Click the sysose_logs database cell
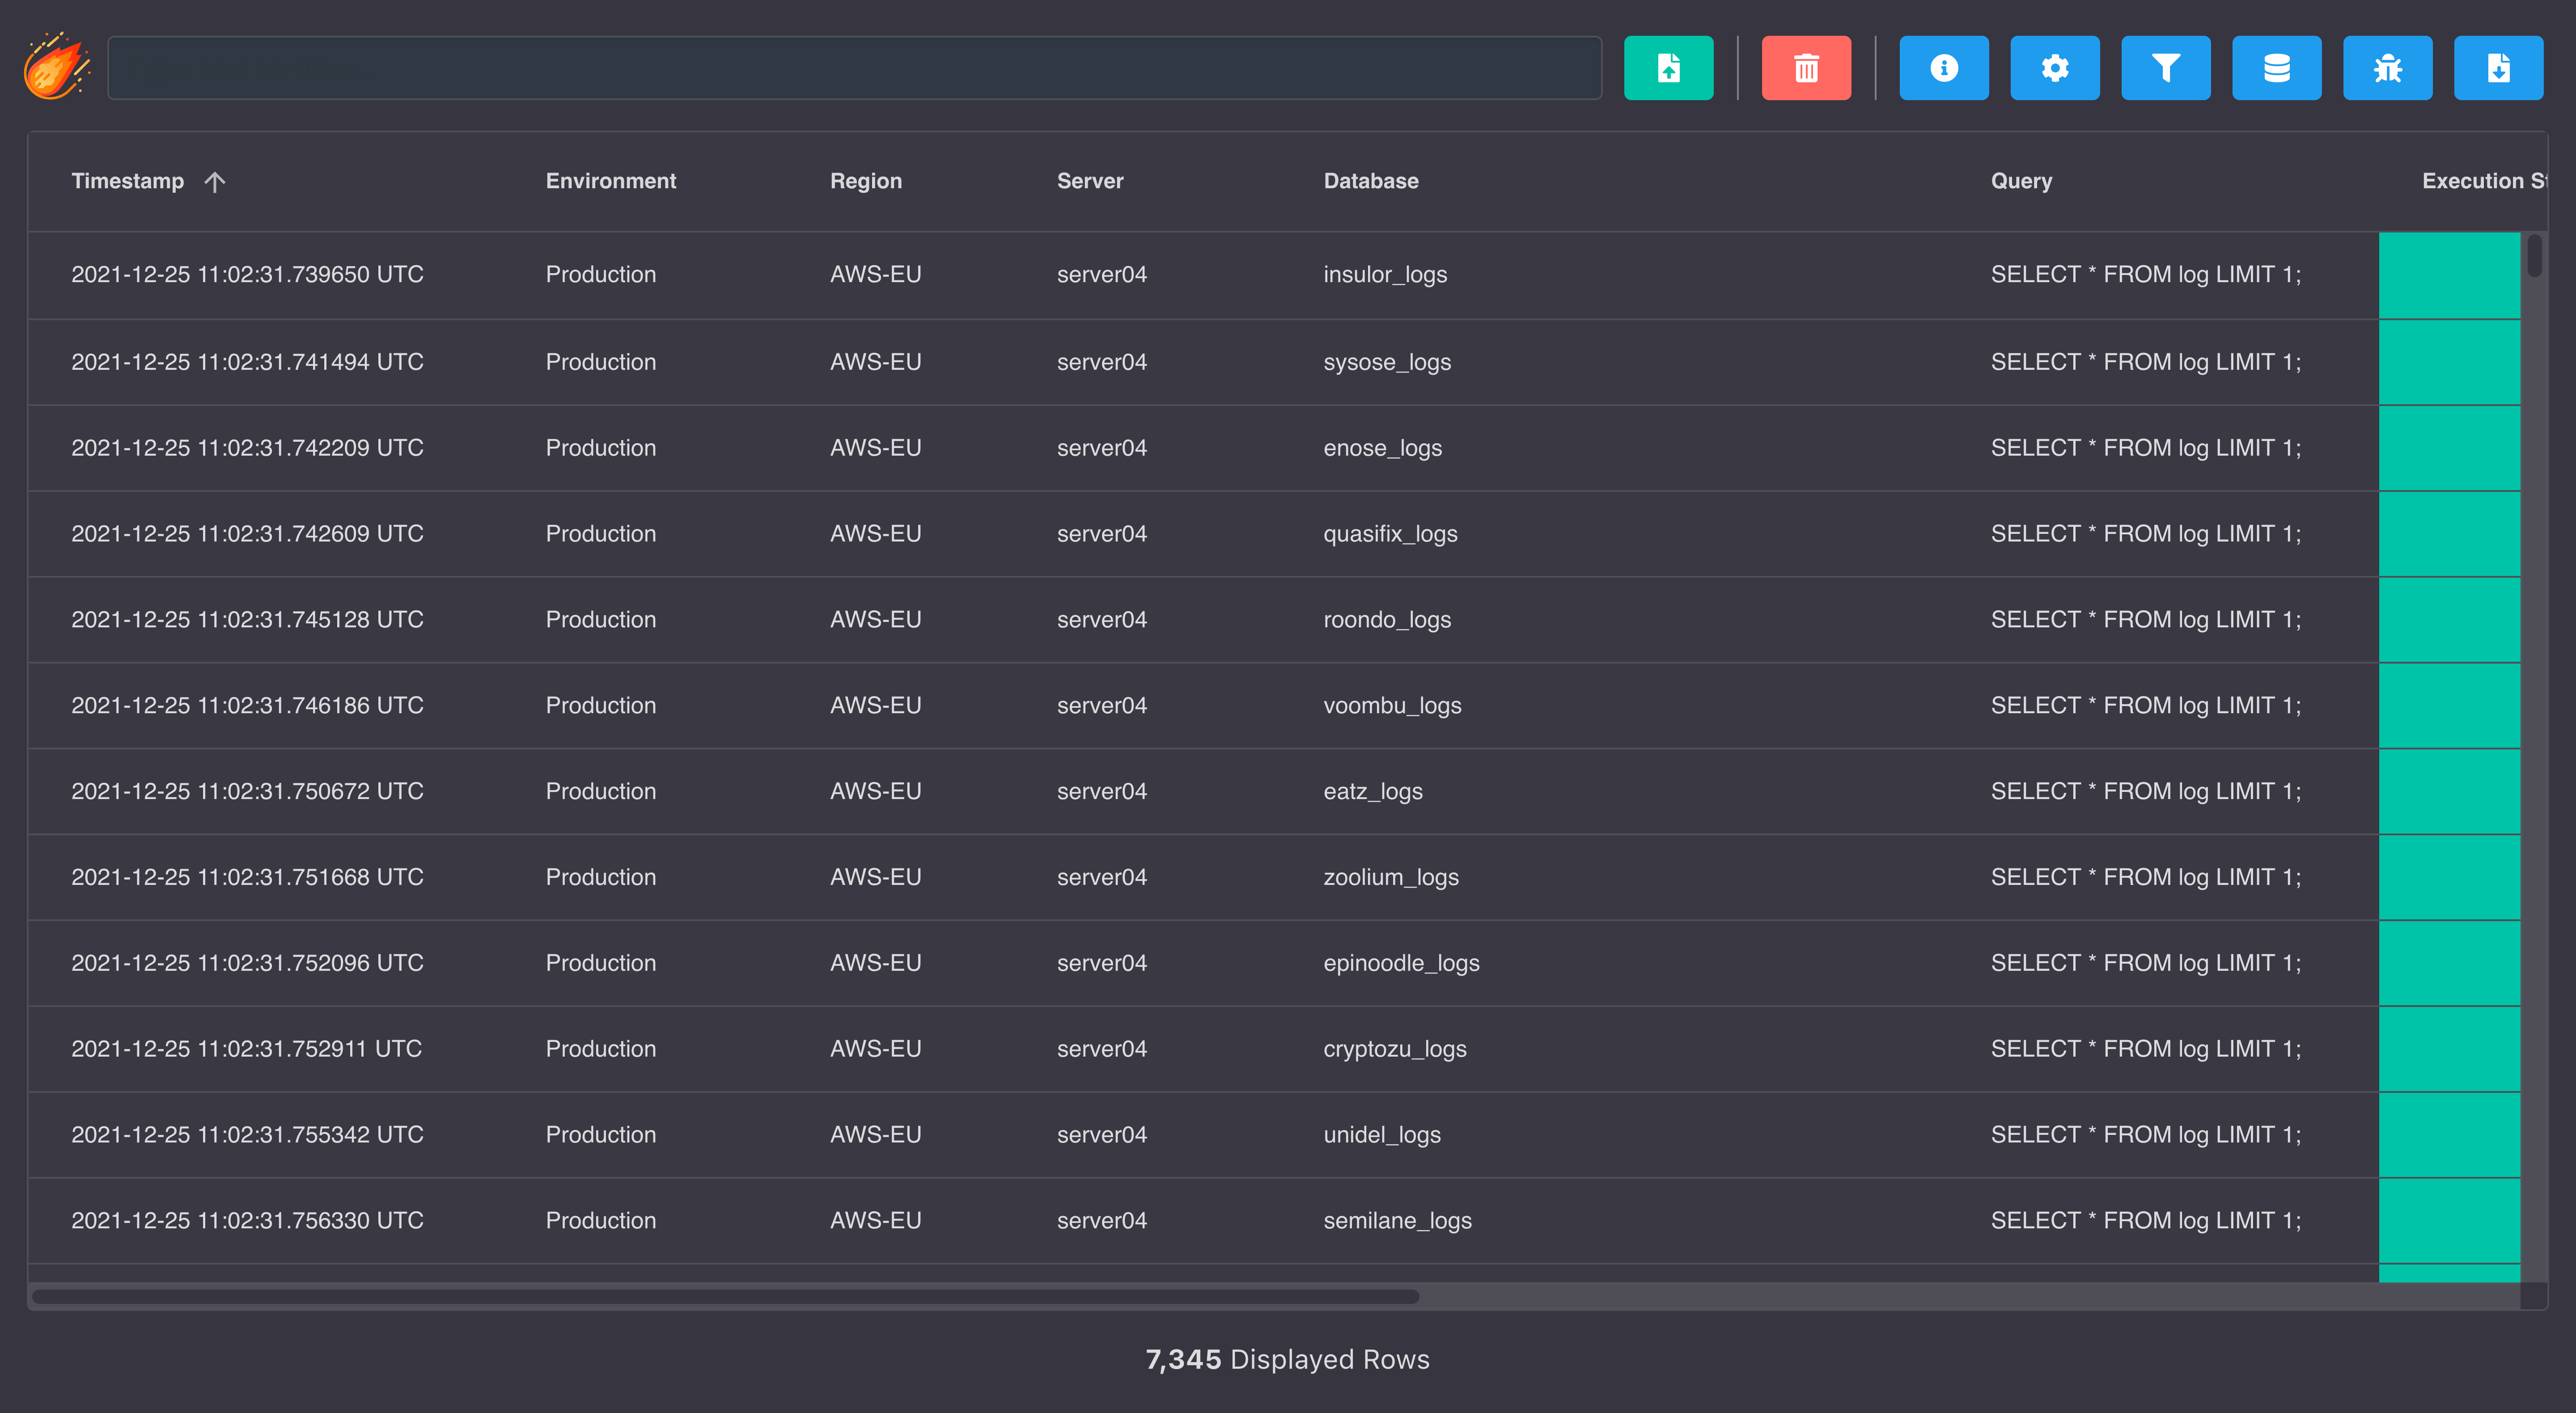Screen dimensions: 2576x1413 pyautogui.click(x=1387, y=362)
